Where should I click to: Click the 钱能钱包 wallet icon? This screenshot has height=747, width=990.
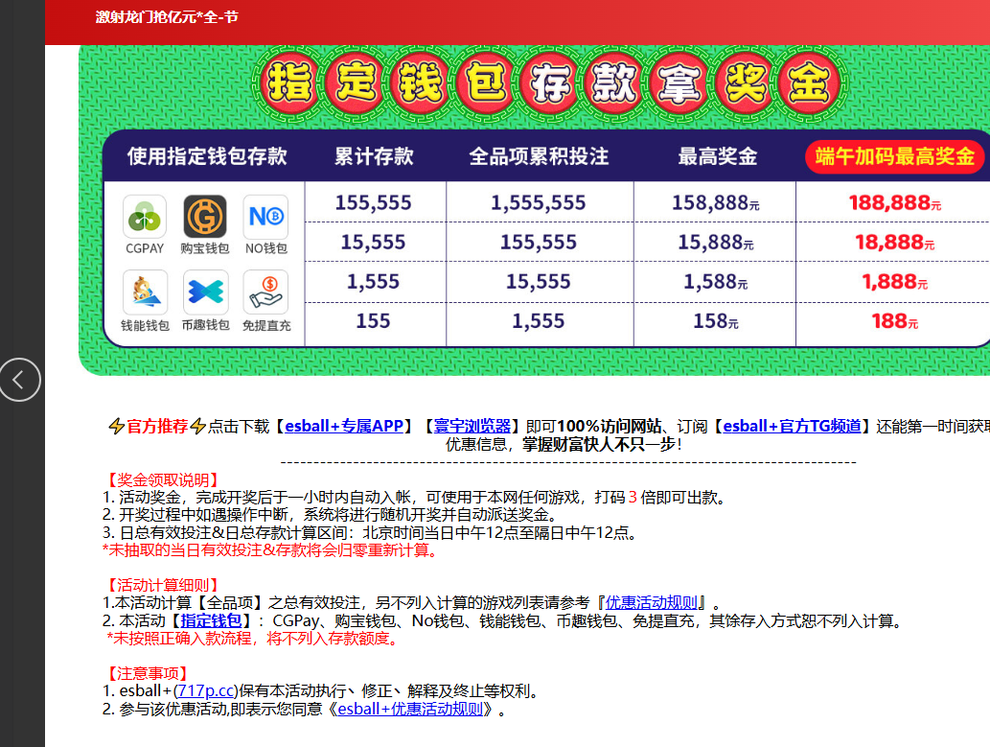[x=145, y=292]
